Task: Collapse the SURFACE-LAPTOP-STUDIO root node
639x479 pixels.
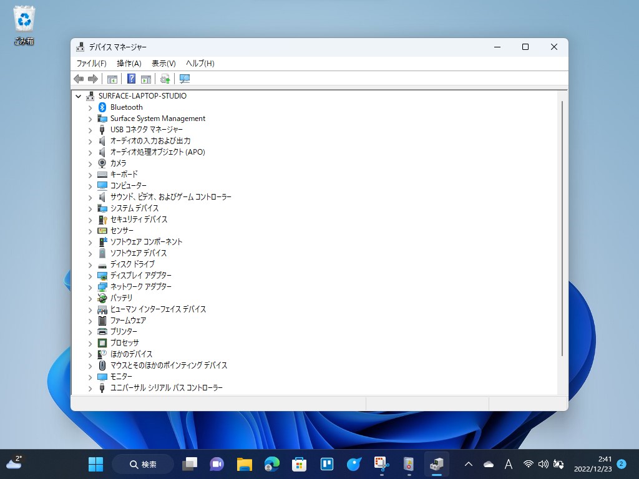Action: (x=78, y=96)
